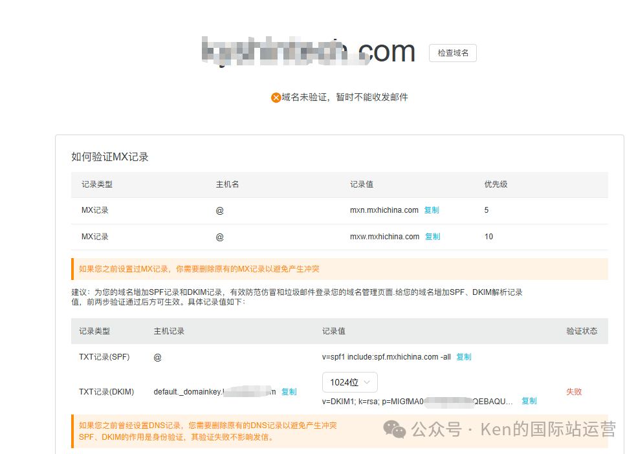Click the 建议 SPF and DKIM paragraph
The height and width of the screenshot is (454, 636).
click(x=297, y=297)
